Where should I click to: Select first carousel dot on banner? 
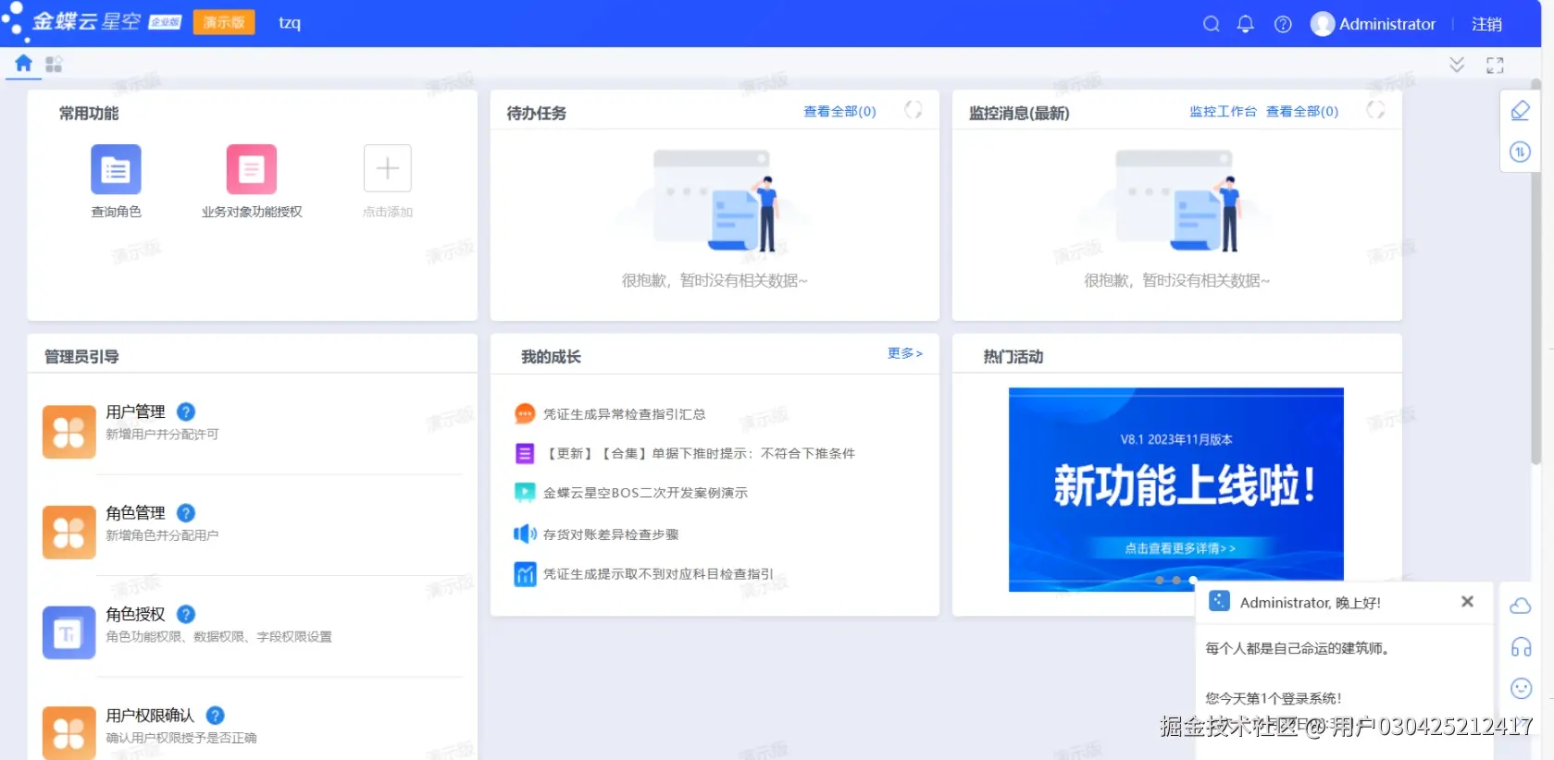point(1160,581)
